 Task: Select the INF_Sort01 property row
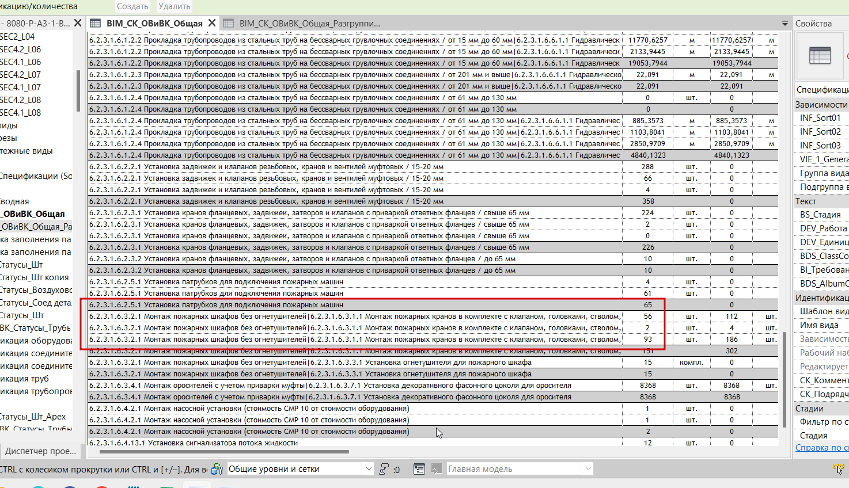tap(822, 117)
